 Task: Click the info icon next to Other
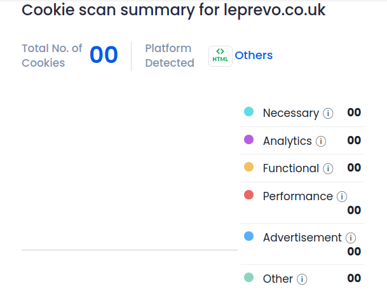coord(302,280)
